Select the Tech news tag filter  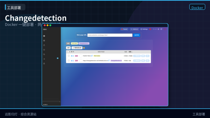tap(74, 44)
